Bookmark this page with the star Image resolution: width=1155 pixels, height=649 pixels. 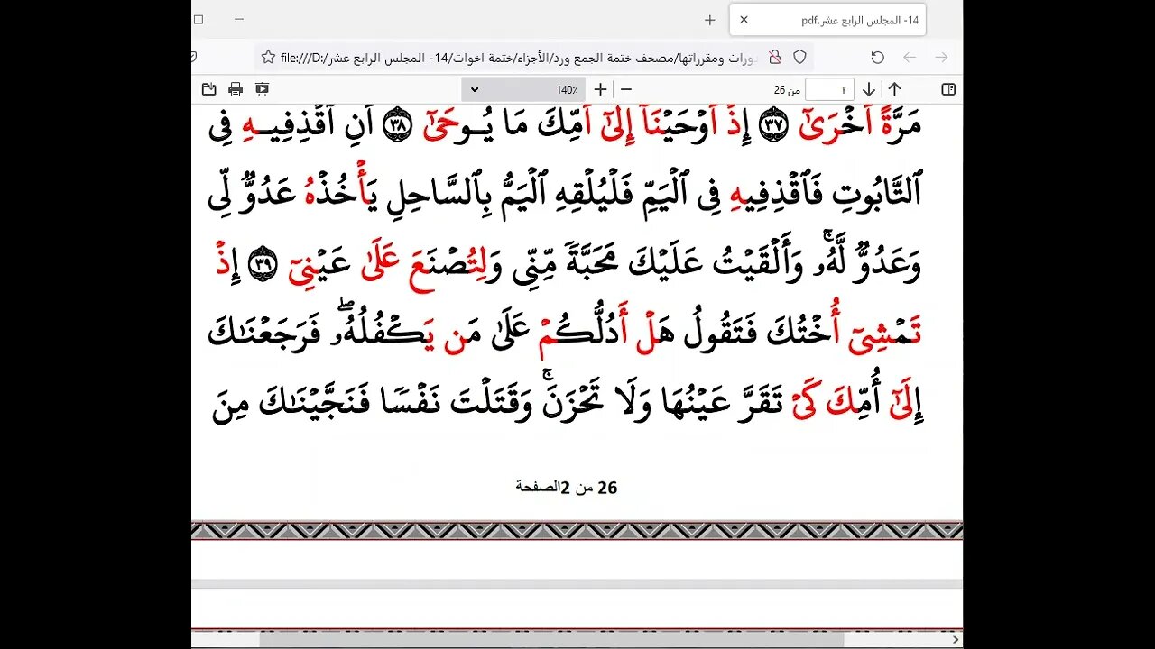point(268,58)
